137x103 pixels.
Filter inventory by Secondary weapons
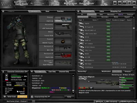click(x=105, y=17)
